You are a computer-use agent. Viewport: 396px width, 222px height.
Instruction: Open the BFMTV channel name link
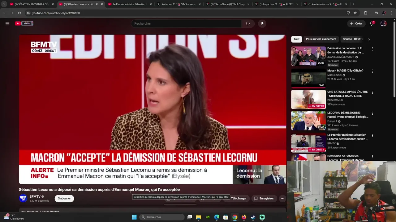point(35,197)
